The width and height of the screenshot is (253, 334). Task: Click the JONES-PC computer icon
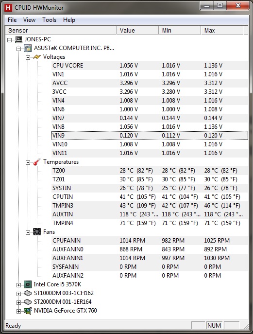tap(19, 39)
